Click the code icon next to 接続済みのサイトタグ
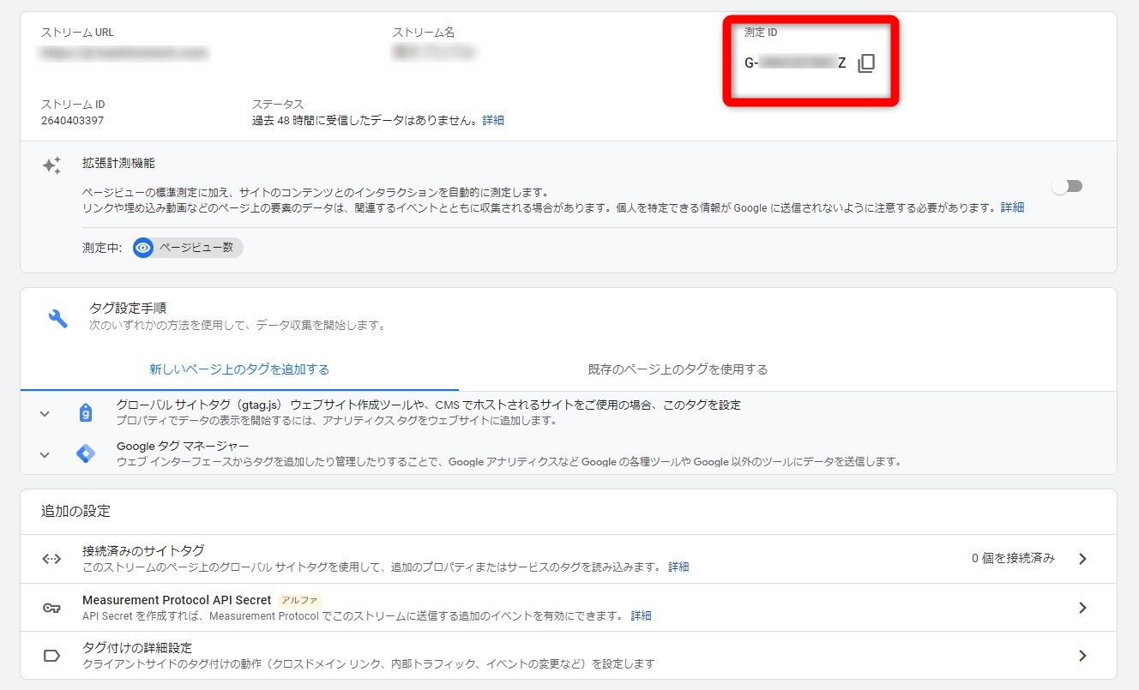 (x=50, y=558)
